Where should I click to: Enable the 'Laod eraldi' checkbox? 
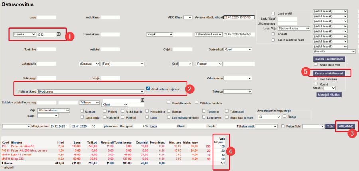273,14
